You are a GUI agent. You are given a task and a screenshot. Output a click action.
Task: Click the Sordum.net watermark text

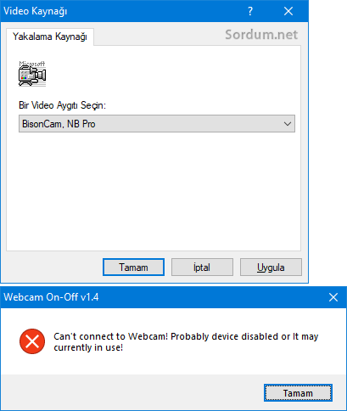click(x=261, y=35)
